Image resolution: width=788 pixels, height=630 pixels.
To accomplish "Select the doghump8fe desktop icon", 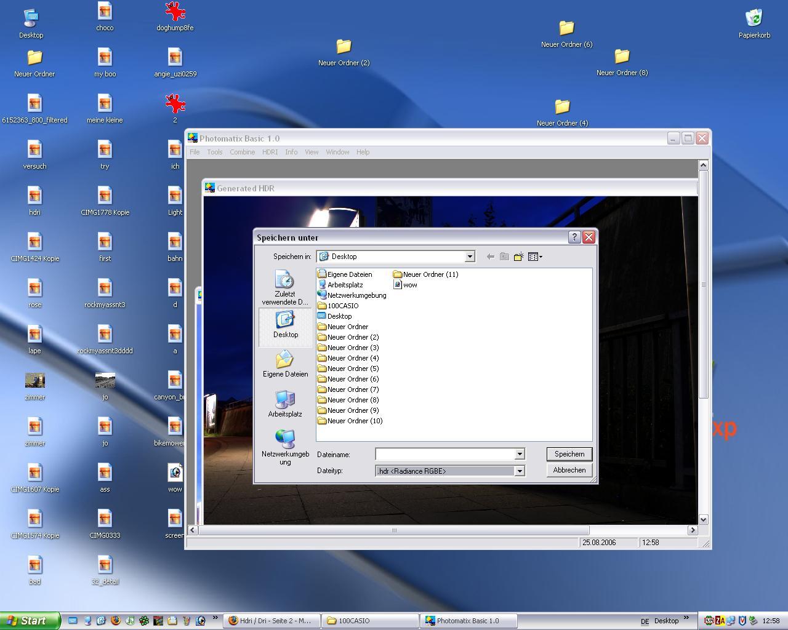I will pyautogui.click(x=175, y=17).
